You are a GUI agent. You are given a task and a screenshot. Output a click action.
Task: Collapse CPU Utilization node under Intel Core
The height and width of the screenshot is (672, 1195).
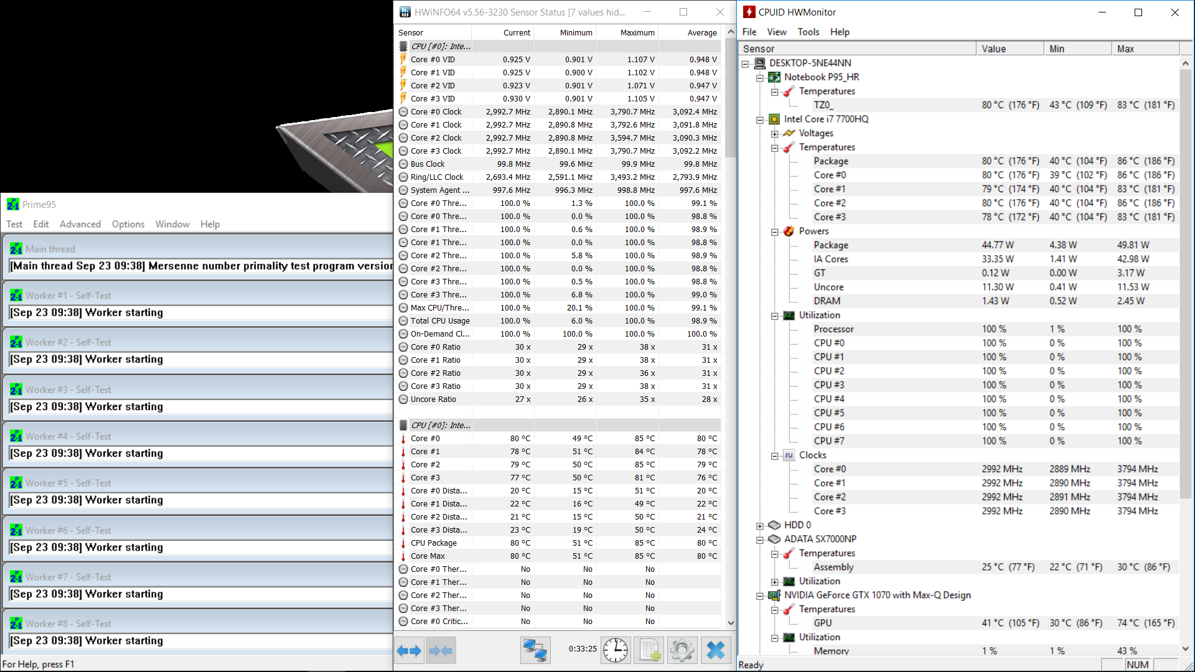click(775, 315)
